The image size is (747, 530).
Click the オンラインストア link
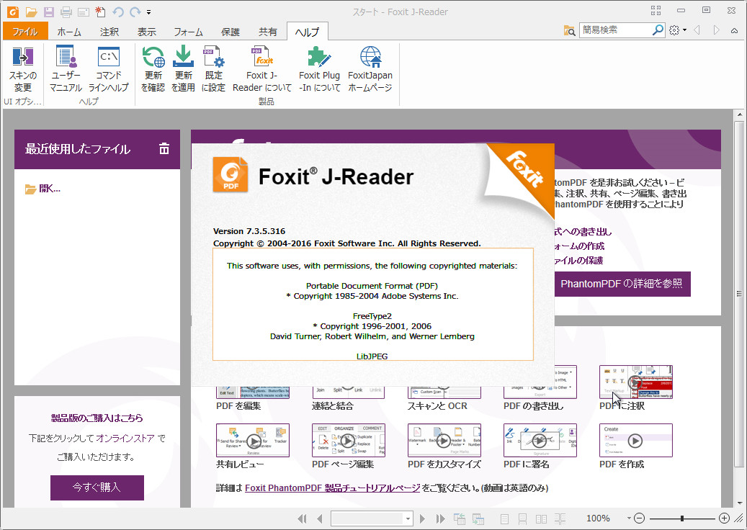point(125,438)
